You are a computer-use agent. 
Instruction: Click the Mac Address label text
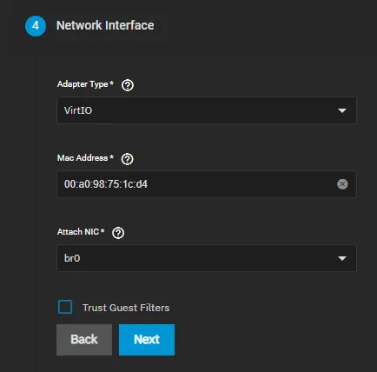[83, 158]
